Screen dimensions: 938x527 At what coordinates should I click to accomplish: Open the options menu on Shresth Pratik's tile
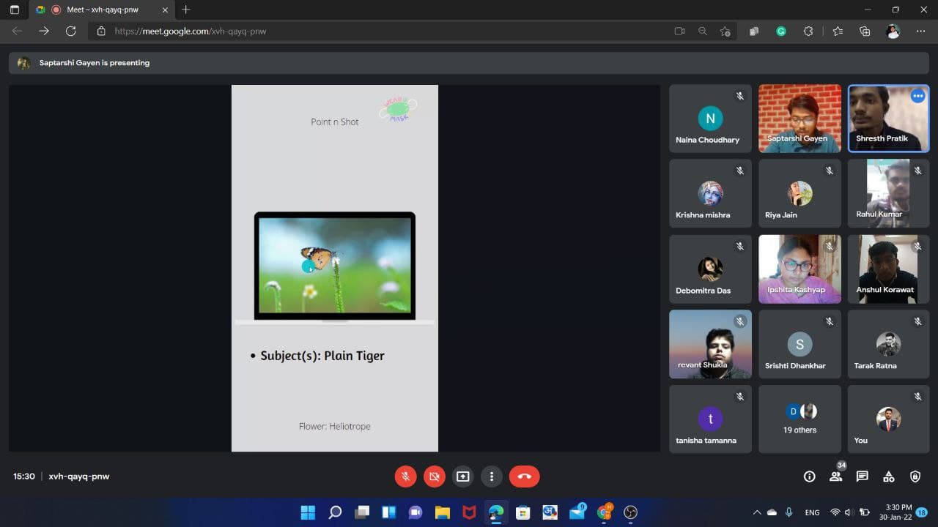(918, 96)
